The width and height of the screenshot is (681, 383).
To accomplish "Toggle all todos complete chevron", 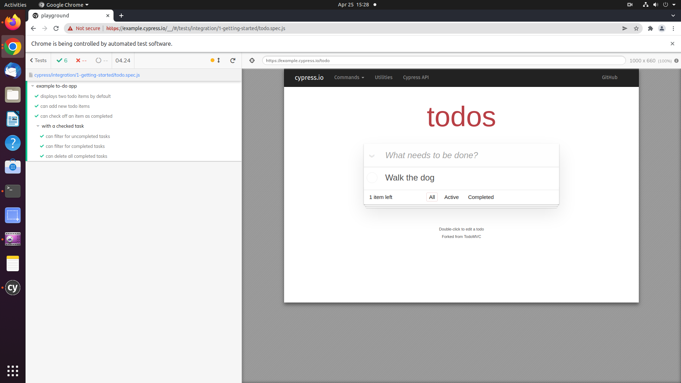I will pos(372,156).
